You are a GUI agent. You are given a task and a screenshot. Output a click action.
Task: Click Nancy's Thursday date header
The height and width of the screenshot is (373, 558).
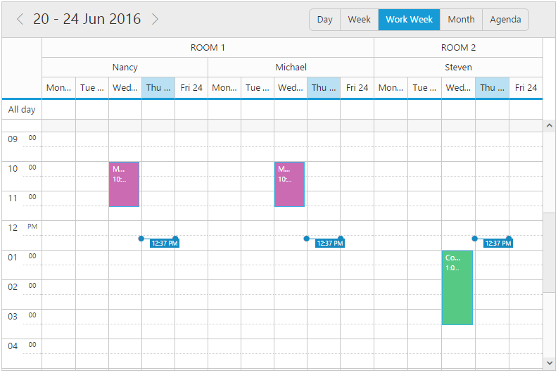158,88
